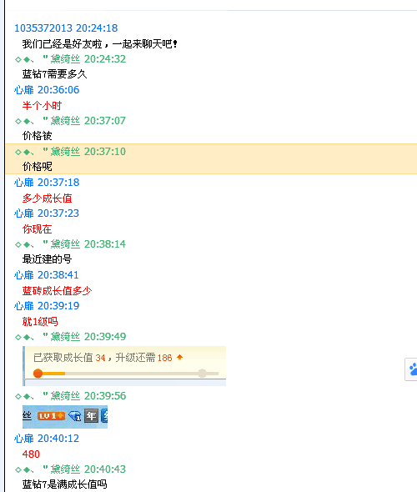This screenshot has height=492, width=417.
Task: Open the LV1 badge screenshot thumbnail
Action: (65, 417)
